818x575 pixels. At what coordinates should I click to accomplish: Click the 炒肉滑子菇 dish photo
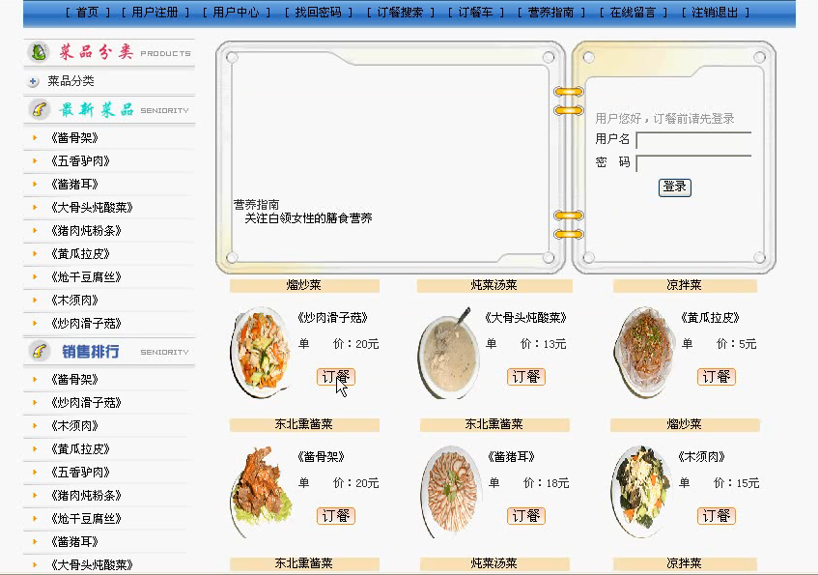click(261, 352)
